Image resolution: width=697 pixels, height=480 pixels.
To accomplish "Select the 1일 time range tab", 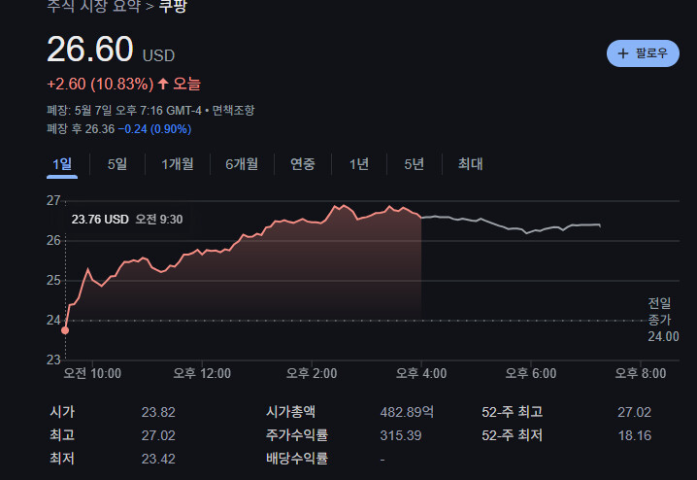I will pyautogui.click(x=62, y=164).
